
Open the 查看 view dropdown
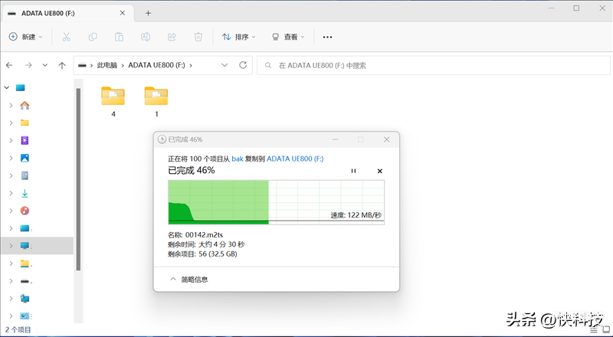coord(288,37)
